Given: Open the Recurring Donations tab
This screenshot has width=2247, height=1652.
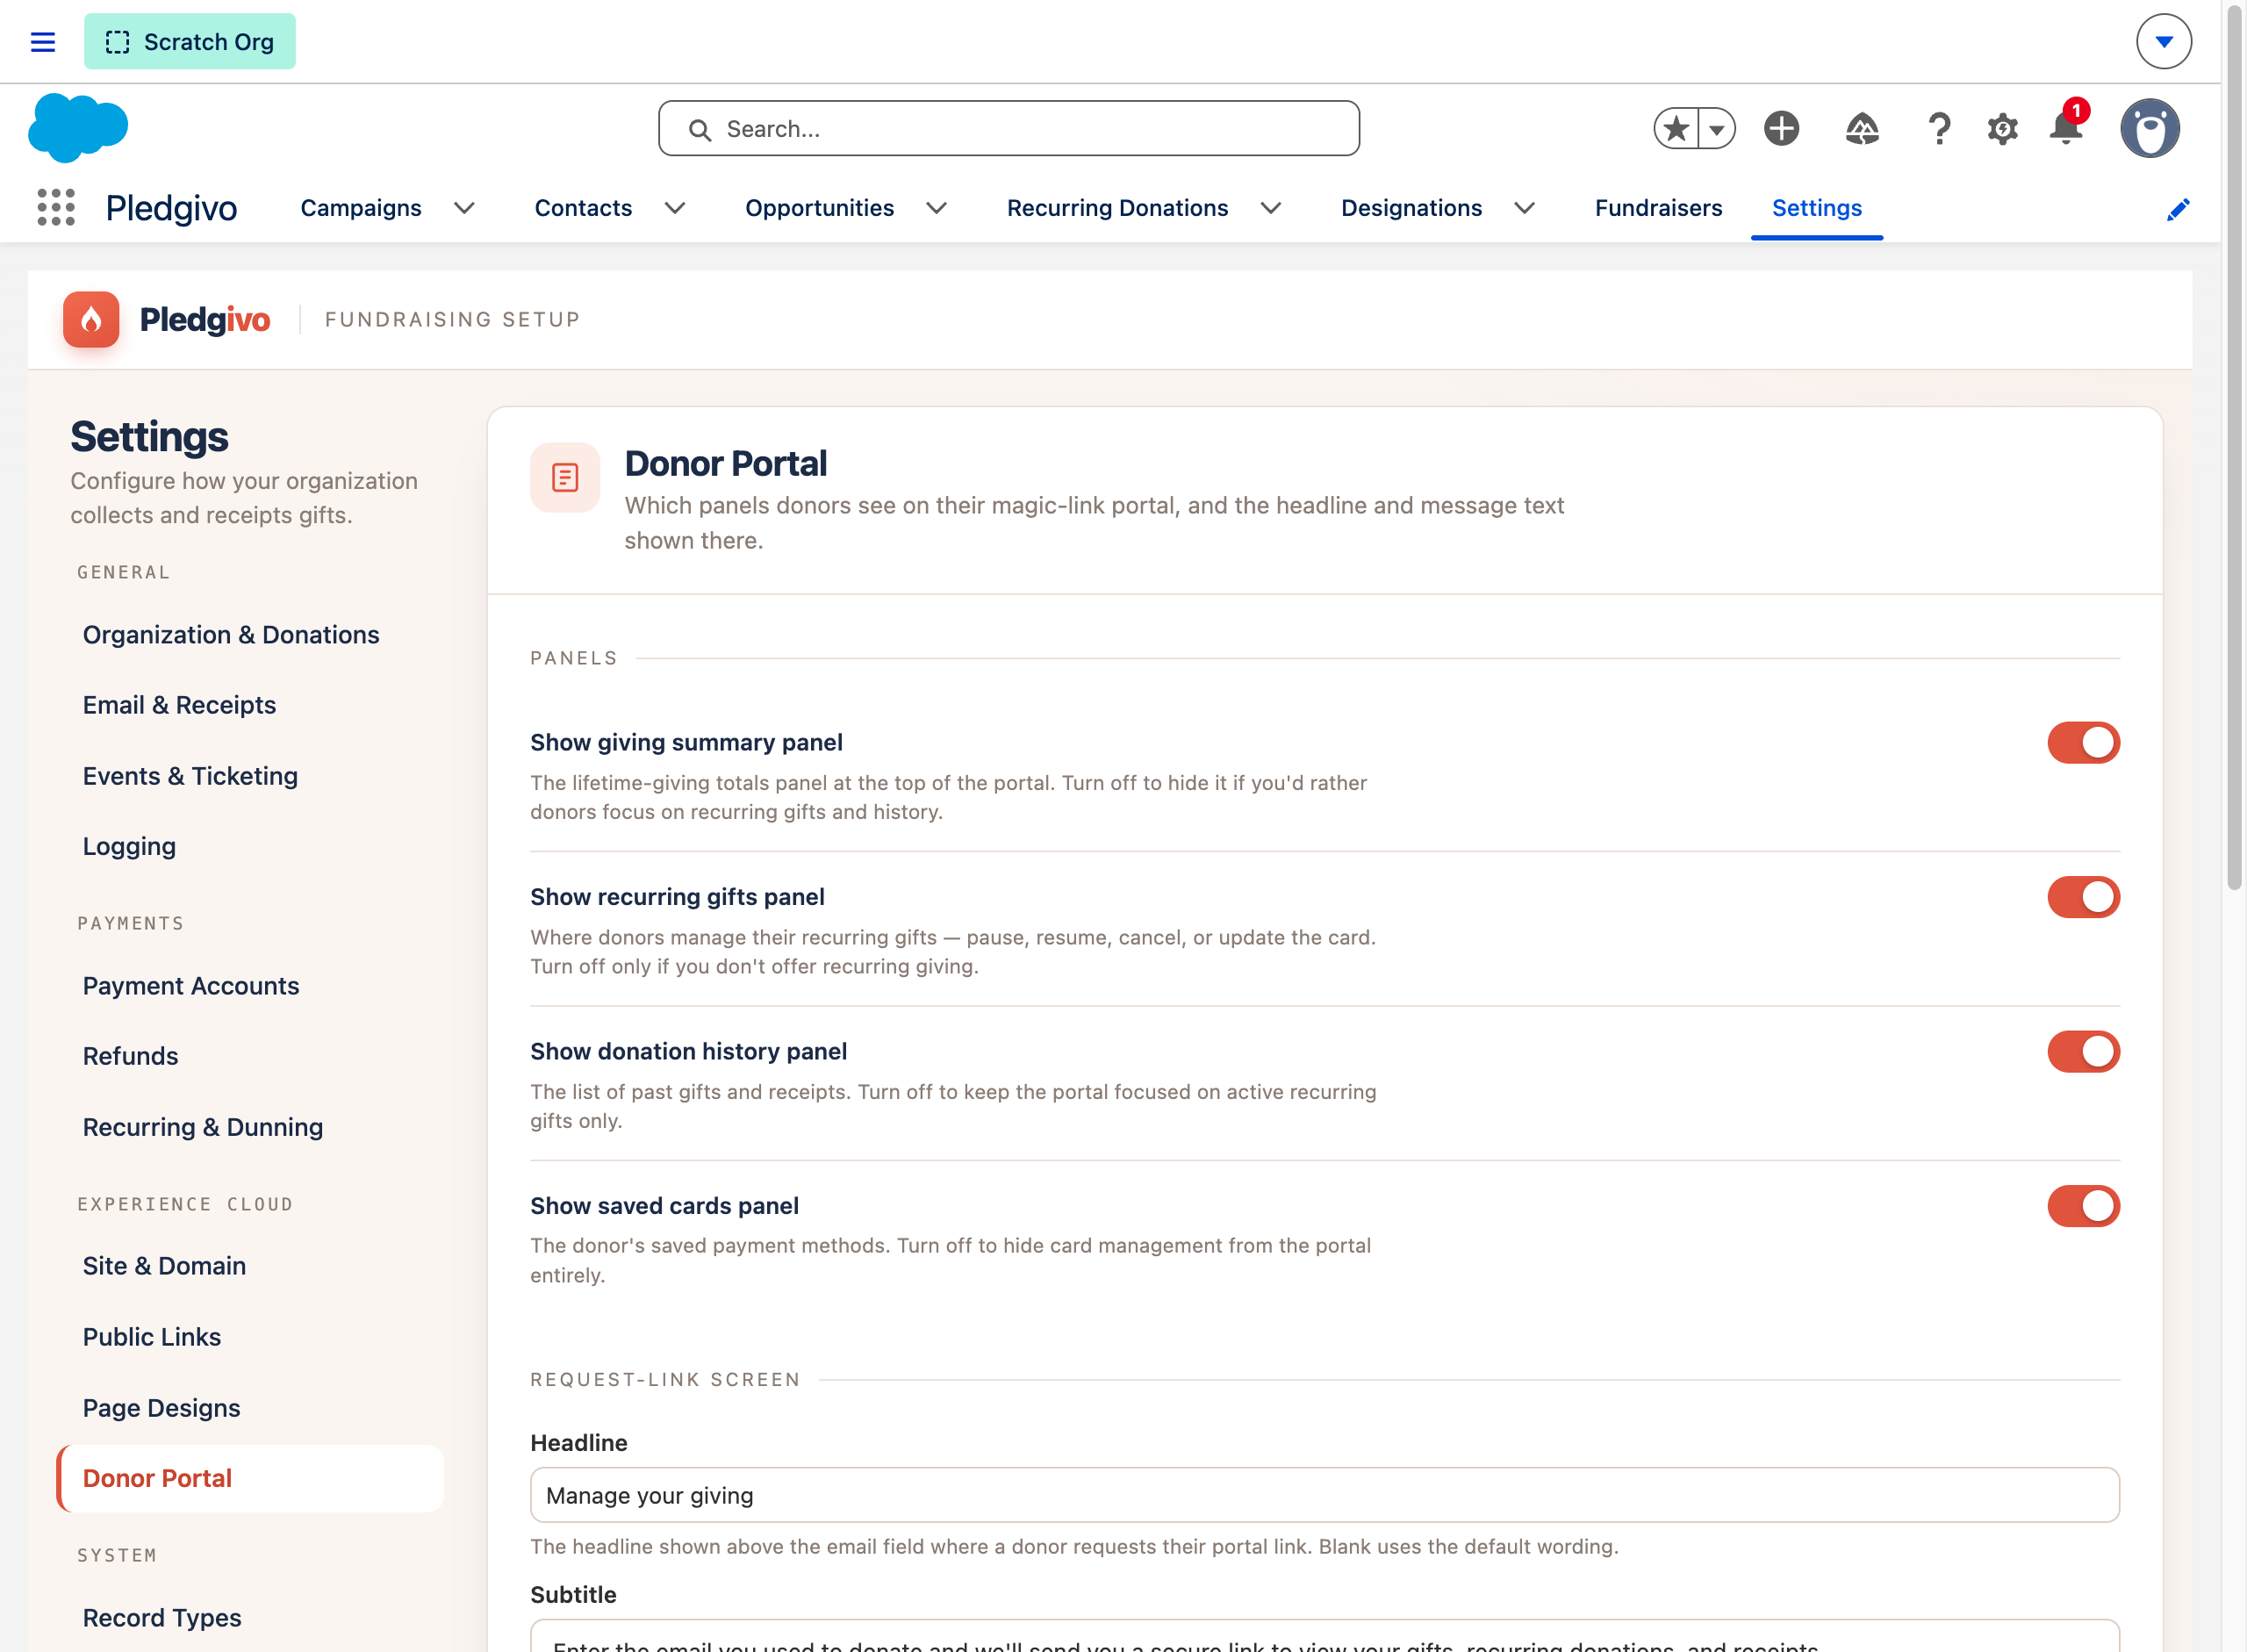Looking at the screenshot, I should coord(1117,207).
